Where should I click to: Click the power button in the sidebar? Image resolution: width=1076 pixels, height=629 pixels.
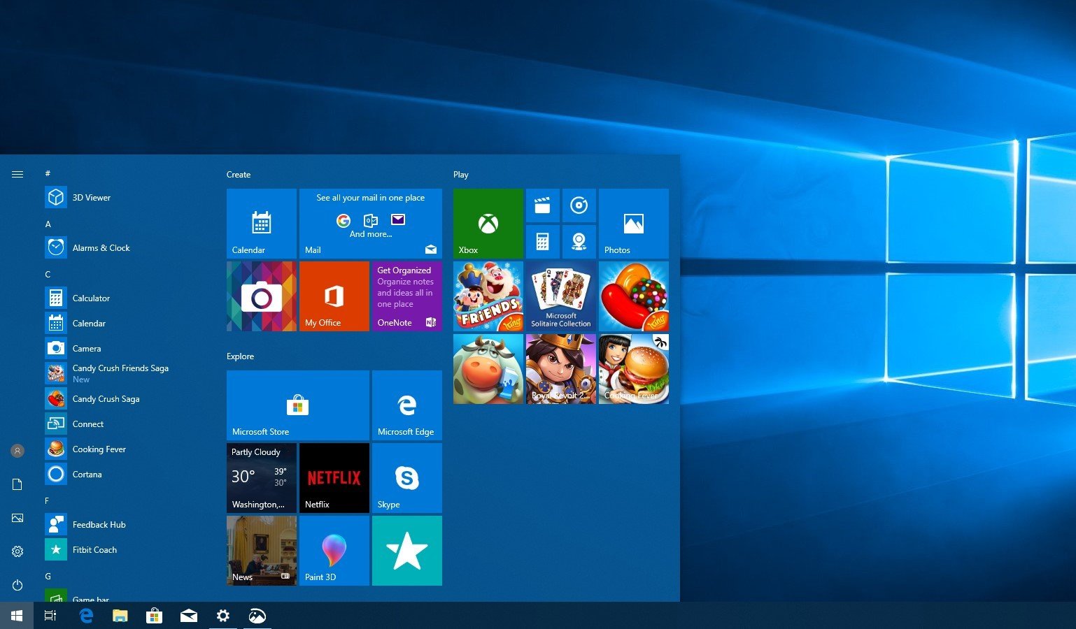coord(17,586)
